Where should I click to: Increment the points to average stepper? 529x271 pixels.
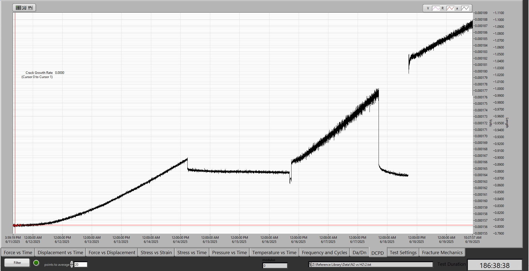tap(72, 263)
